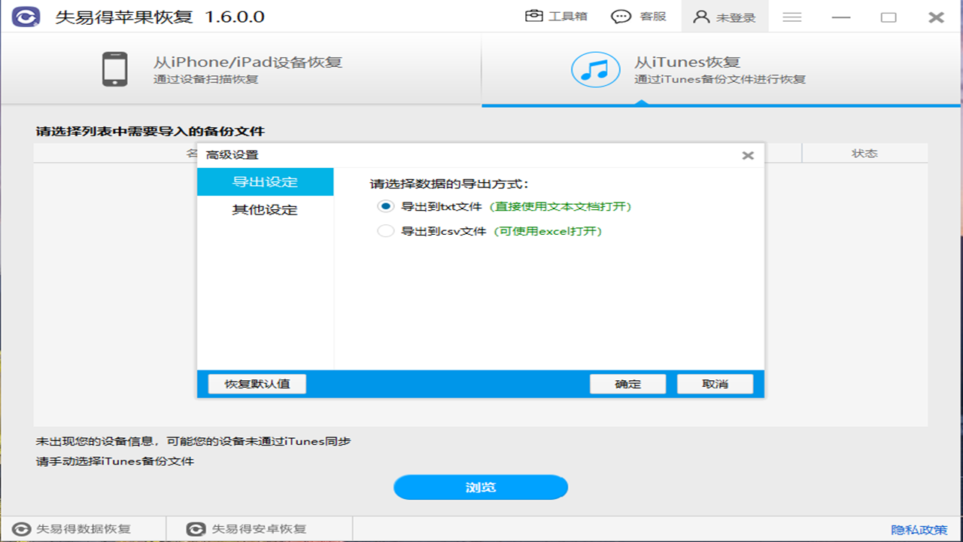Switch to 导出设定 settings tab
The image size is (963, 542).
[265, 182]
